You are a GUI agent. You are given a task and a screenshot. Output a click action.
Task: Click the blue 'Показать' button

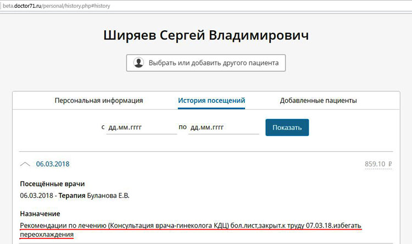click(x=287, y=127)
